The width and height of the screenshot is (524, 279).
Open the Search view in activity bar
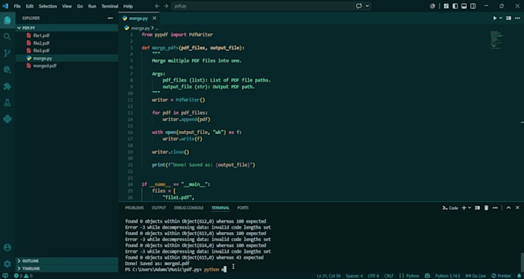point(8,37)
